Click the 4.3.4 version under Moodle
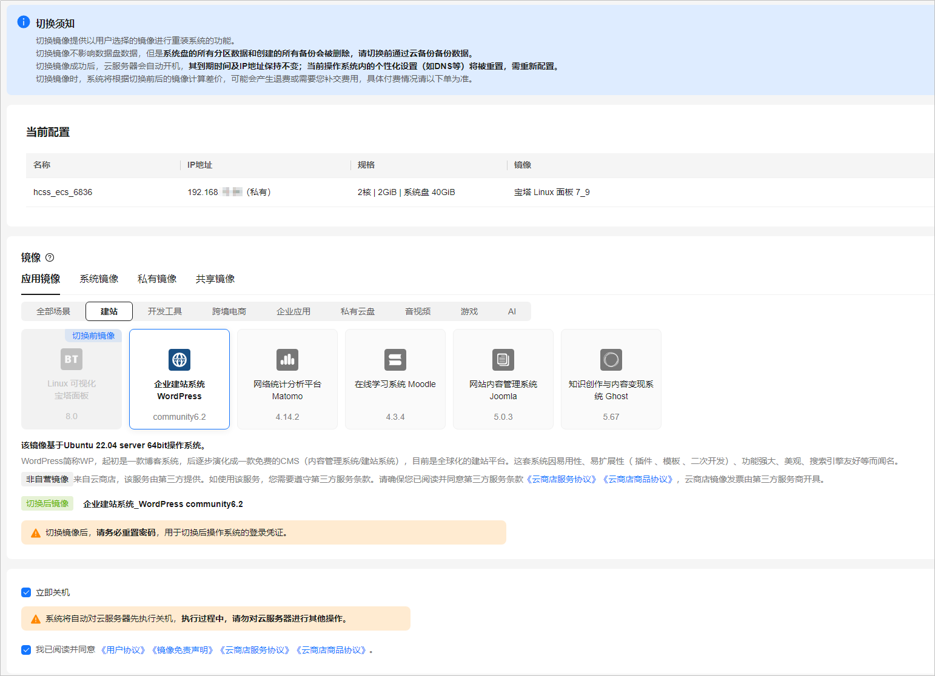935x676 pixels. [x=395, y=417]
